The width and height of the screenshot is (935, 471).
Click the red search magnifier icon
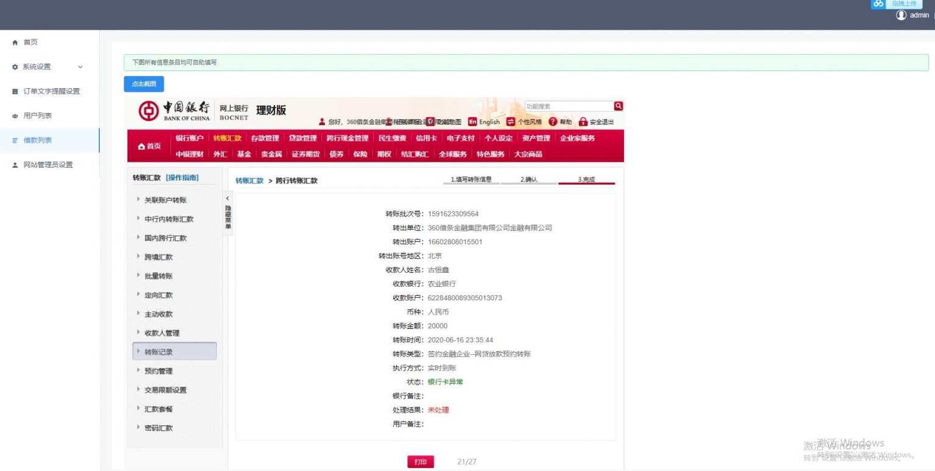coord(618,106)
